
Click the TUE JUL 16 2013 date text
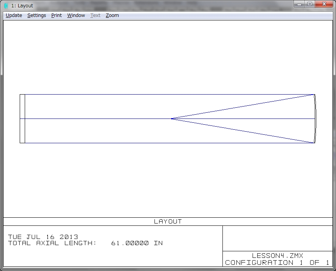tap(43, 237)
